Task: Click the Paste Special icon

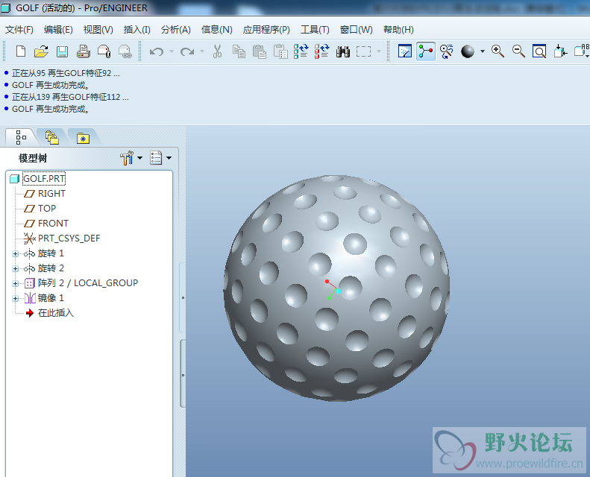Action: tap(280, 51)
